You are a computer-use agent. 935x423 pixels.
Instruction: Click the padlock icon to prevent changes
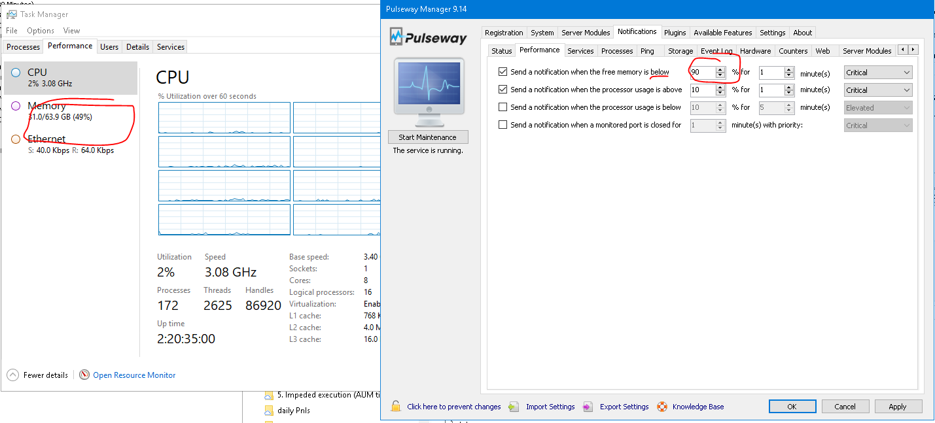[396, 406]
